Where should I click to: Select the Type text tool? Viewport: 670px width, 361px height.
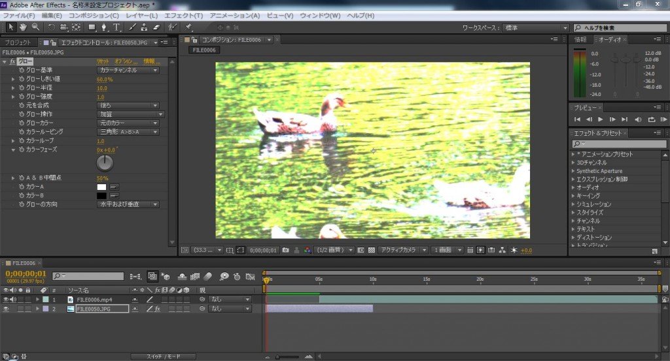[x=116, y=27]
